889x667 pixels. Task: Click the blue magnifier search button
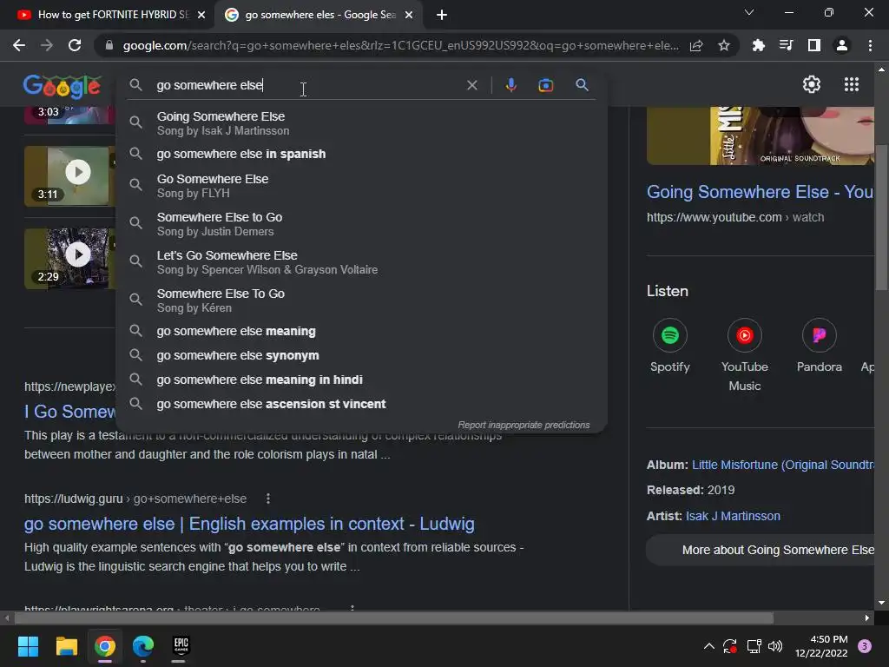click(x=582, y=85)
